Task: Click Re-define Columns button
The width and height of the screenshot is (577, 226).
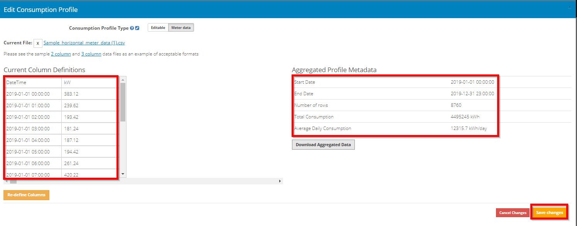Action: tap(26, 195)
